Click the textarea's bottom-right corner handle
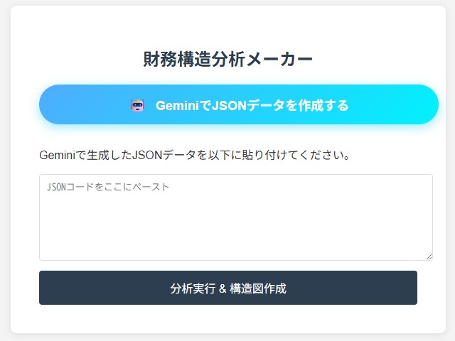Screen dimensions: 455x341 point(429,256)
